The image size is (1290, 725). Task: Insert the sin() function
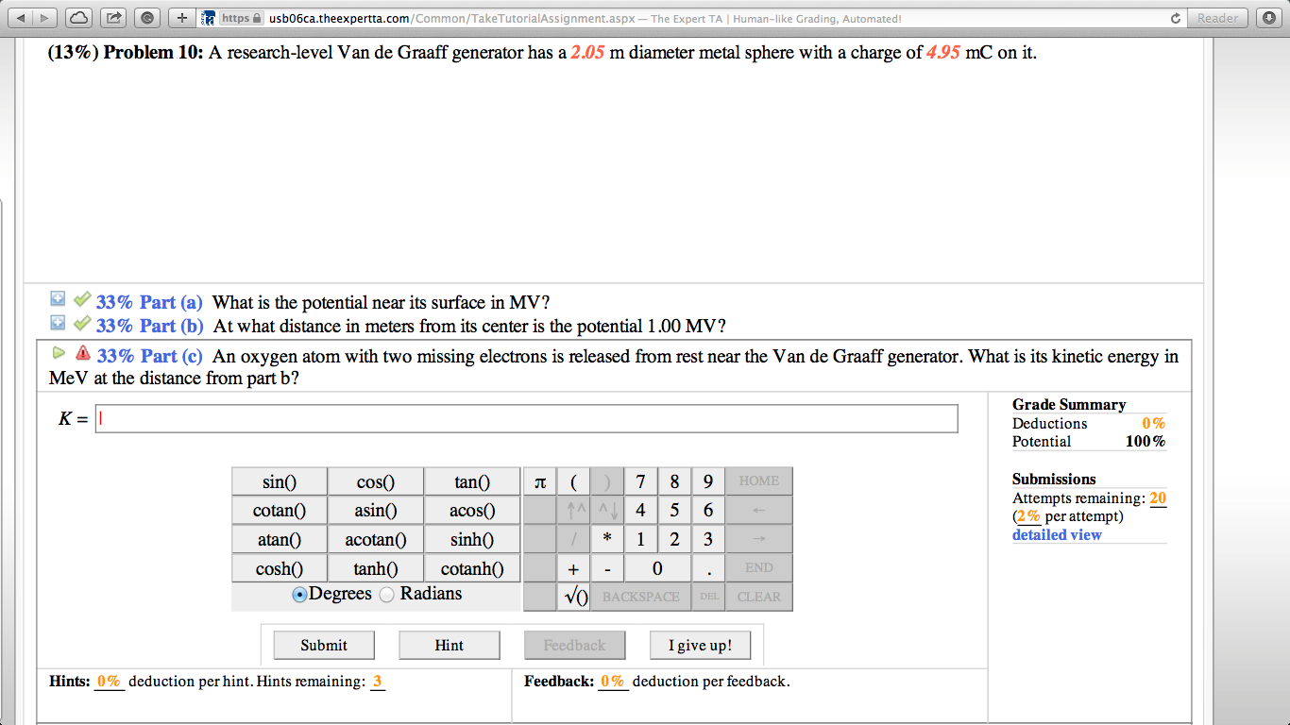pyautogui.click(x=280, y=481)
